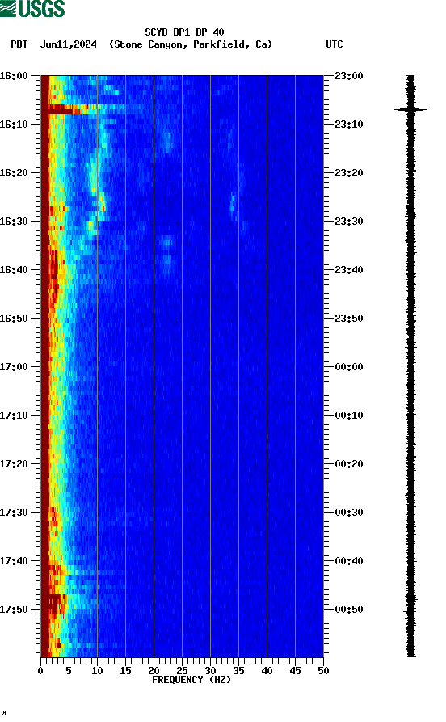
Task: Click the '10' frequency axis label
Action: point(97,671)
